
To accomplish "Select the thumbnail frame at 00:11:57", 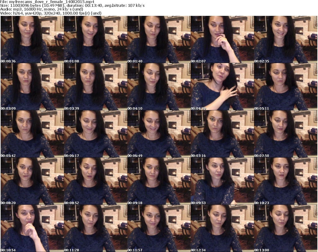I will click(159, 228).
